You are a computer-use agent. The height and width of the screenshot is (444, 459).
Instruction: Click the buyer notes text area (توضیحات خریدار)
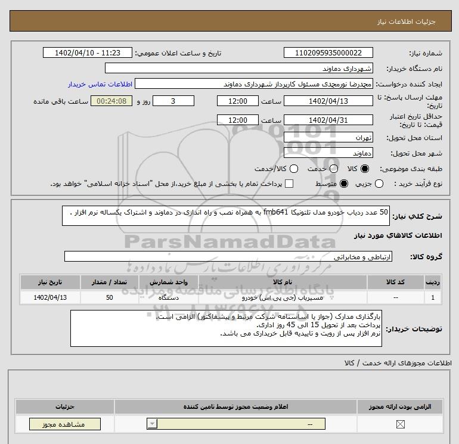(226, 328)
